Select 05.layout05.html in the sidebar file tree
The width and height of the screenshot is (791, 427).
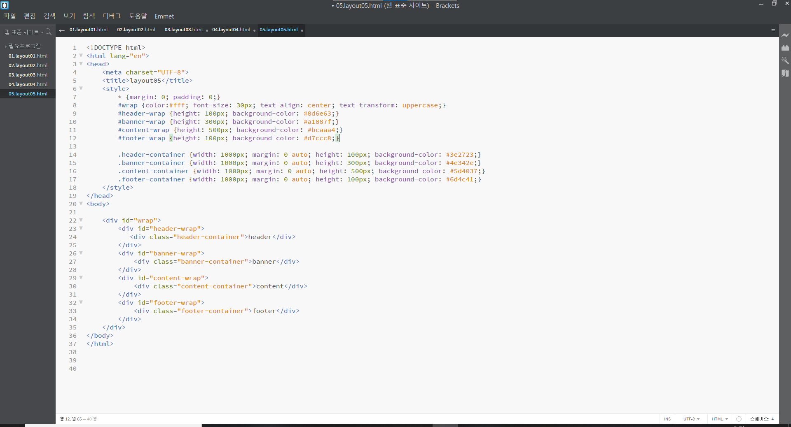point(28,94)
